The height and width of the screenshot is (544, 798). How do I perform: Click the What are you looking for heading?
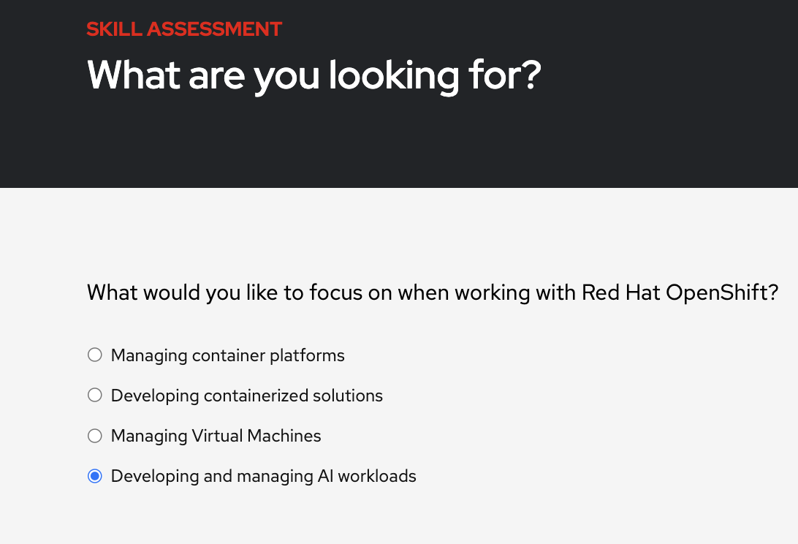coord(313,75)
